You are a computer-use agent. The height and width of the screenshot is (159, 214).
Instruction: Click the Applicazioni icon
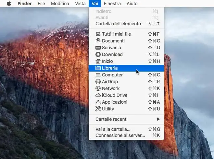(98, 102)
